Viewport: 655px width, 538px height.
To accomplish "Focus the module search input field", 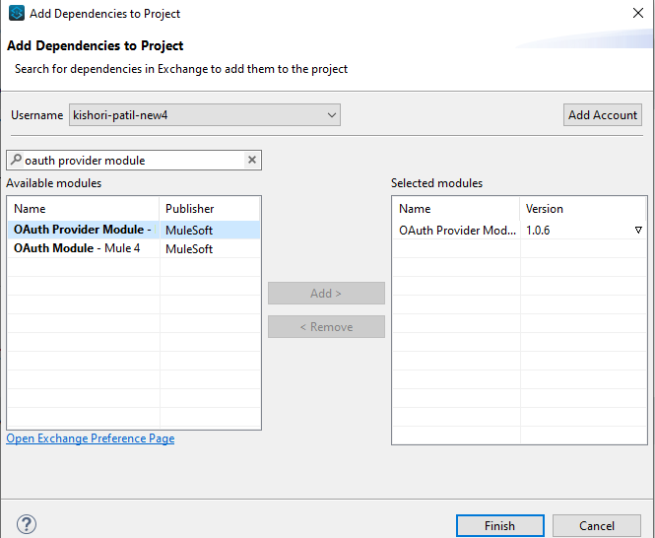I will click(x=134, y=160).
